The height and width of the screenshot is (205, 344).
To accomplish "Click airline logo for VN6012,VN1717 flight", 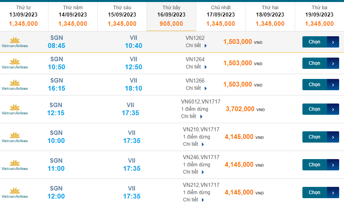I will tap(15, 109).
